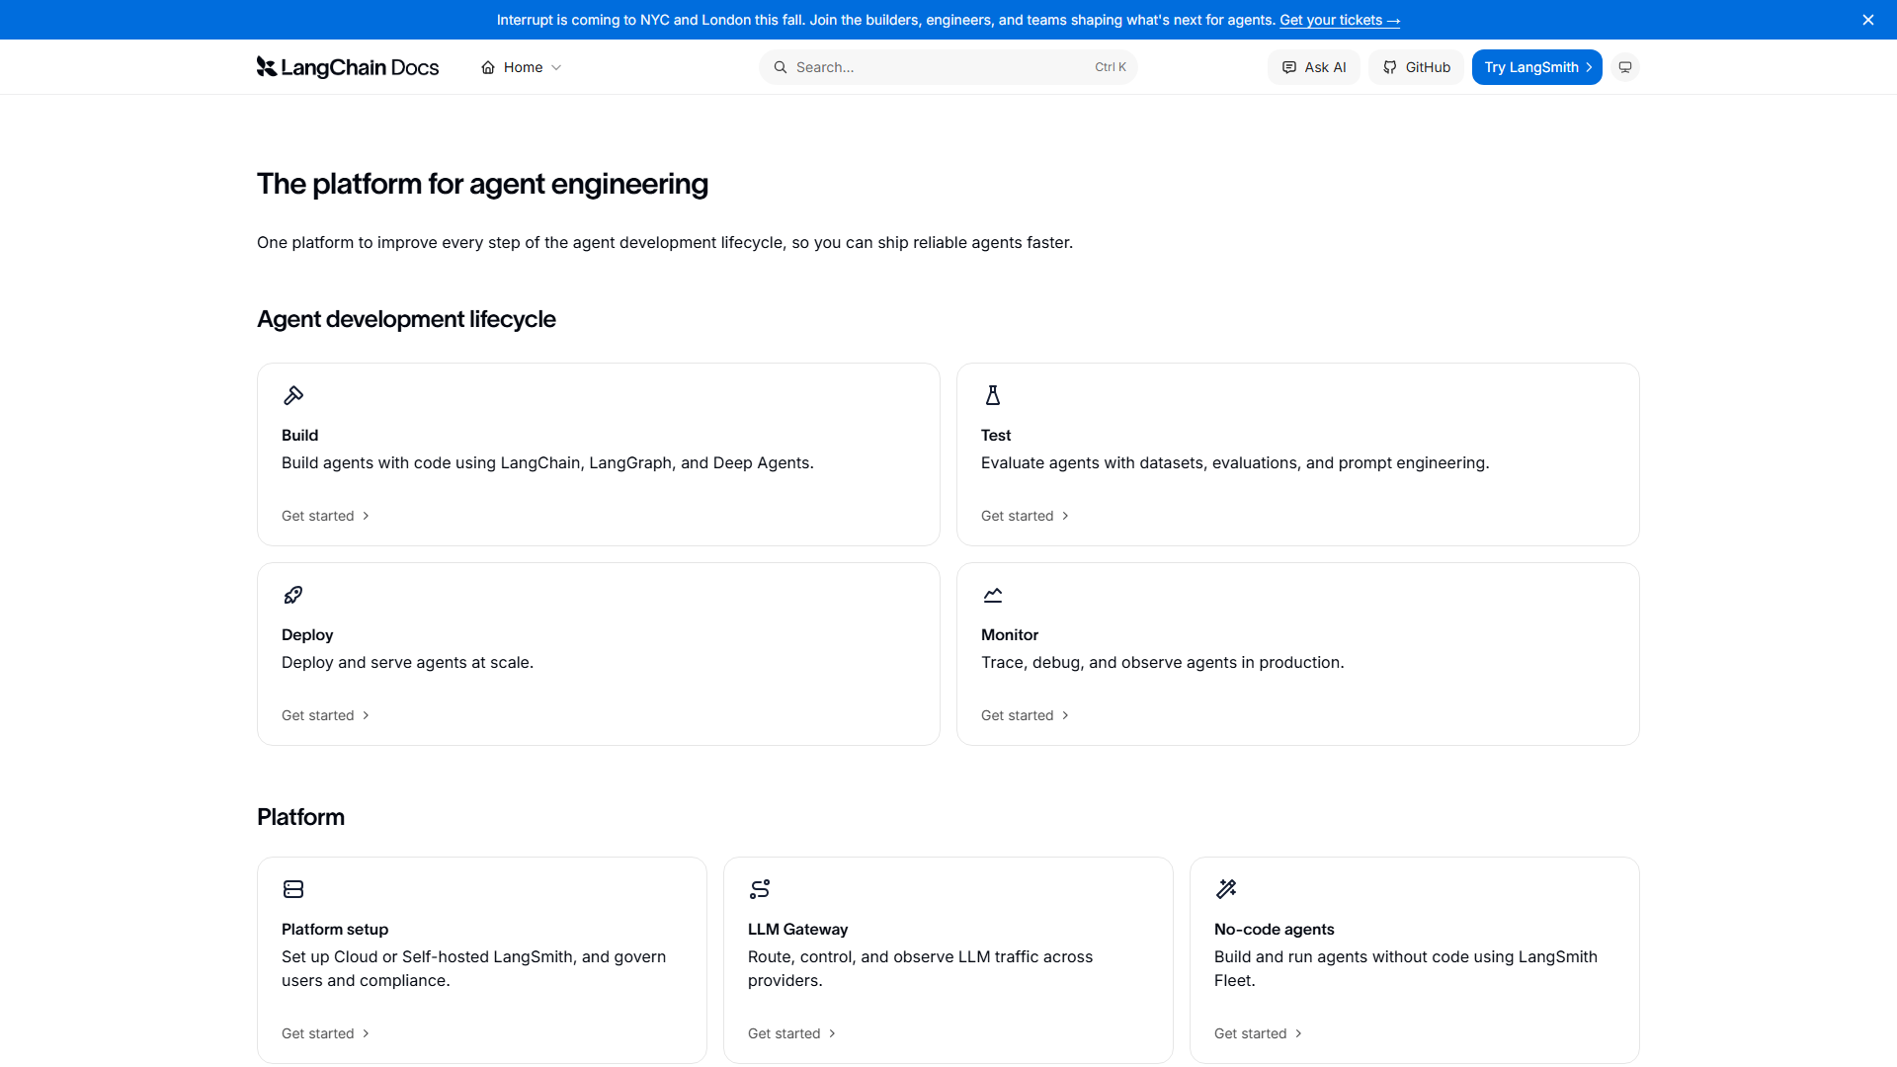The height and width of the screenshot is (1067, 1897).
Task: Open the LLM Gateway card title
Action: coord(797,929)
